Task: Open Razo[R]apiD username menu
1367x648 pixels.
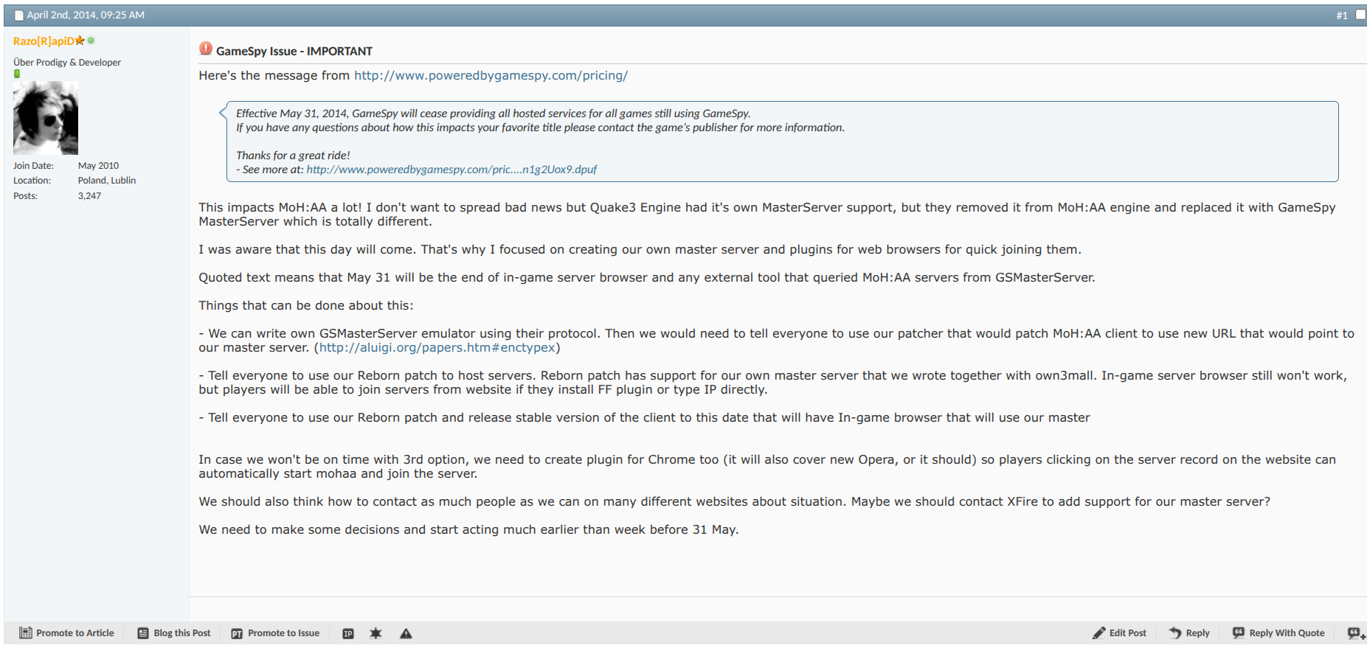Action: click(x=44, y=41)
